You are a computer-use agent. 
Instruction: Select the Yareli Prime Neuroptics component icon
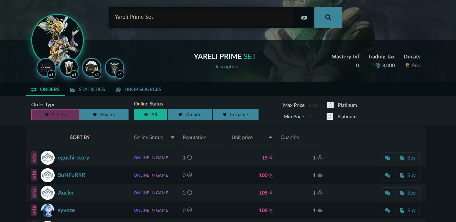coord(69,67)
